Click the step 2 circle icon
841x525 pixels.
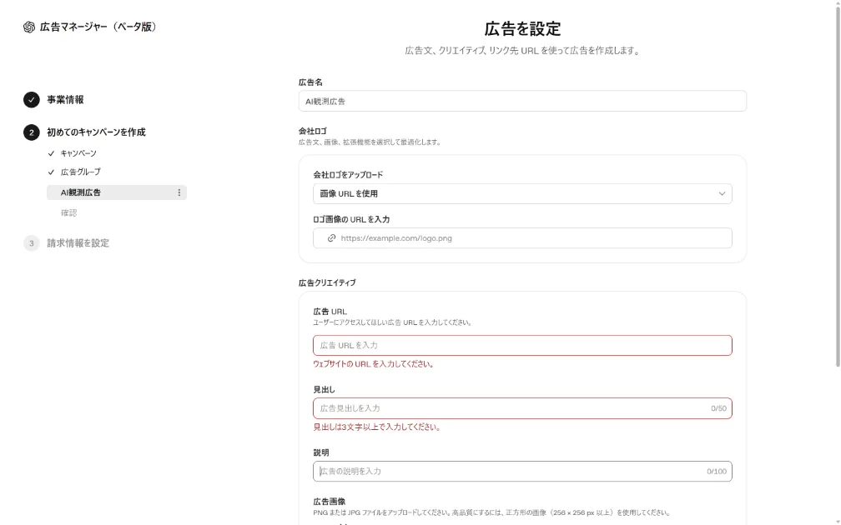point(31,132)
